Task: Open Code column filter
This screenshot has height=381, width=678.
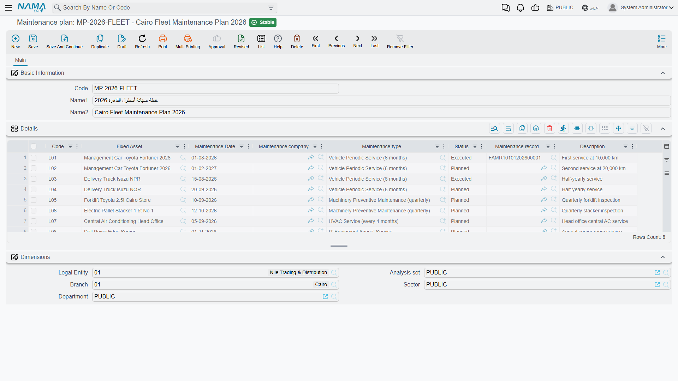Action: click(70, 146)
